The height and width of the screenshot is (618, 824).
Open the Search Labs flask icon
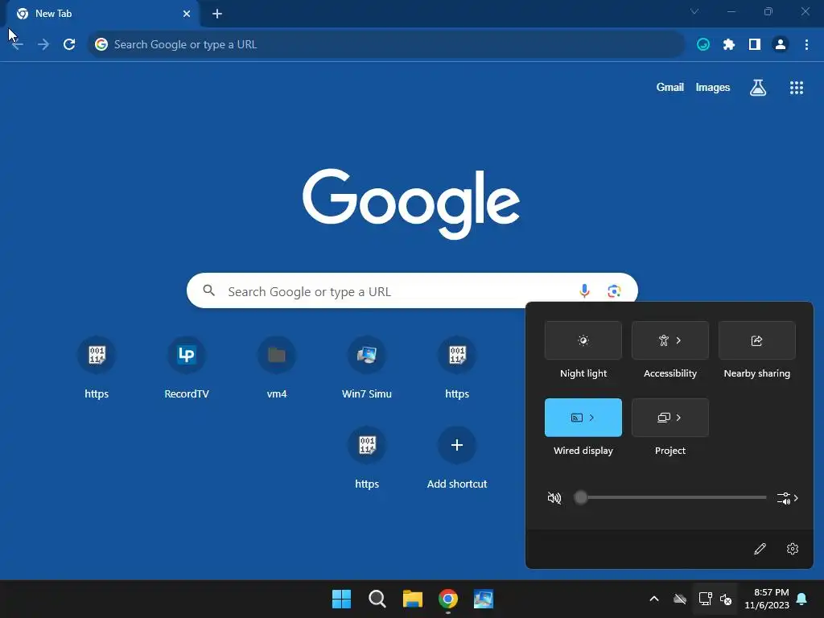(758, 88)
